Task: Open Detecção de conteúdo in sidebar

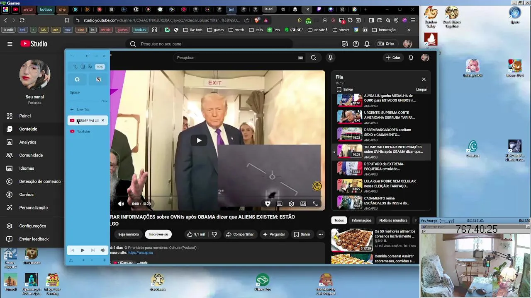Action: tap(32, 181)
